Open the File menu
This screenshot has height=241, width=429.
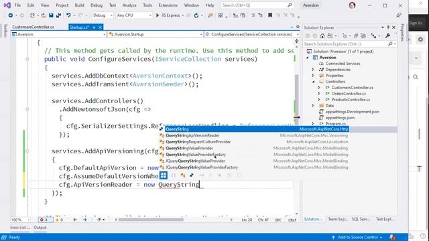[17, 5]
